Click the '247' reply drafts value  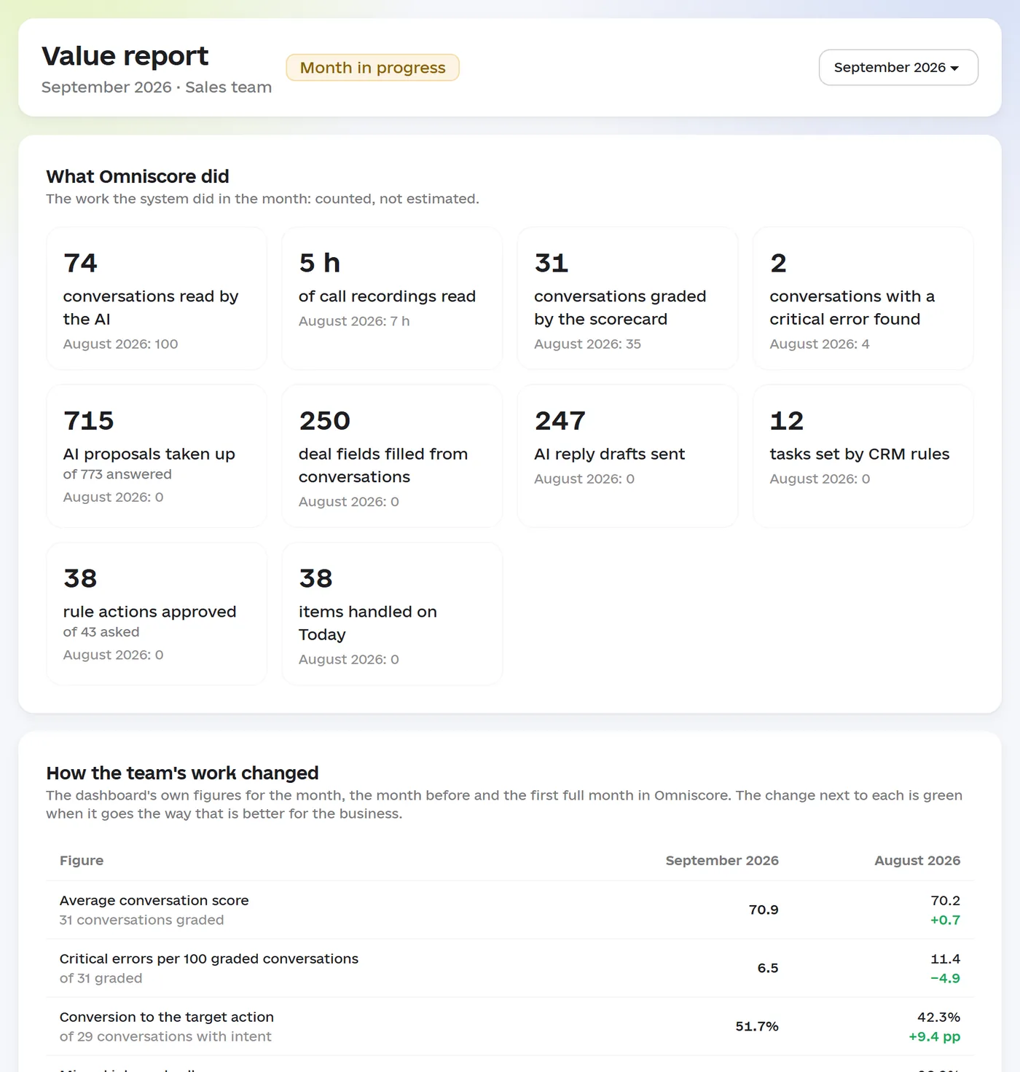(560, 421)
